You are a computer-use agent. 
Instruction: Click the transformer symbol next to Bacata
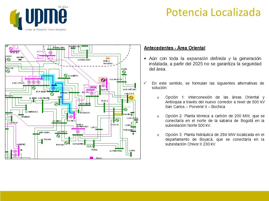(92, 93)
